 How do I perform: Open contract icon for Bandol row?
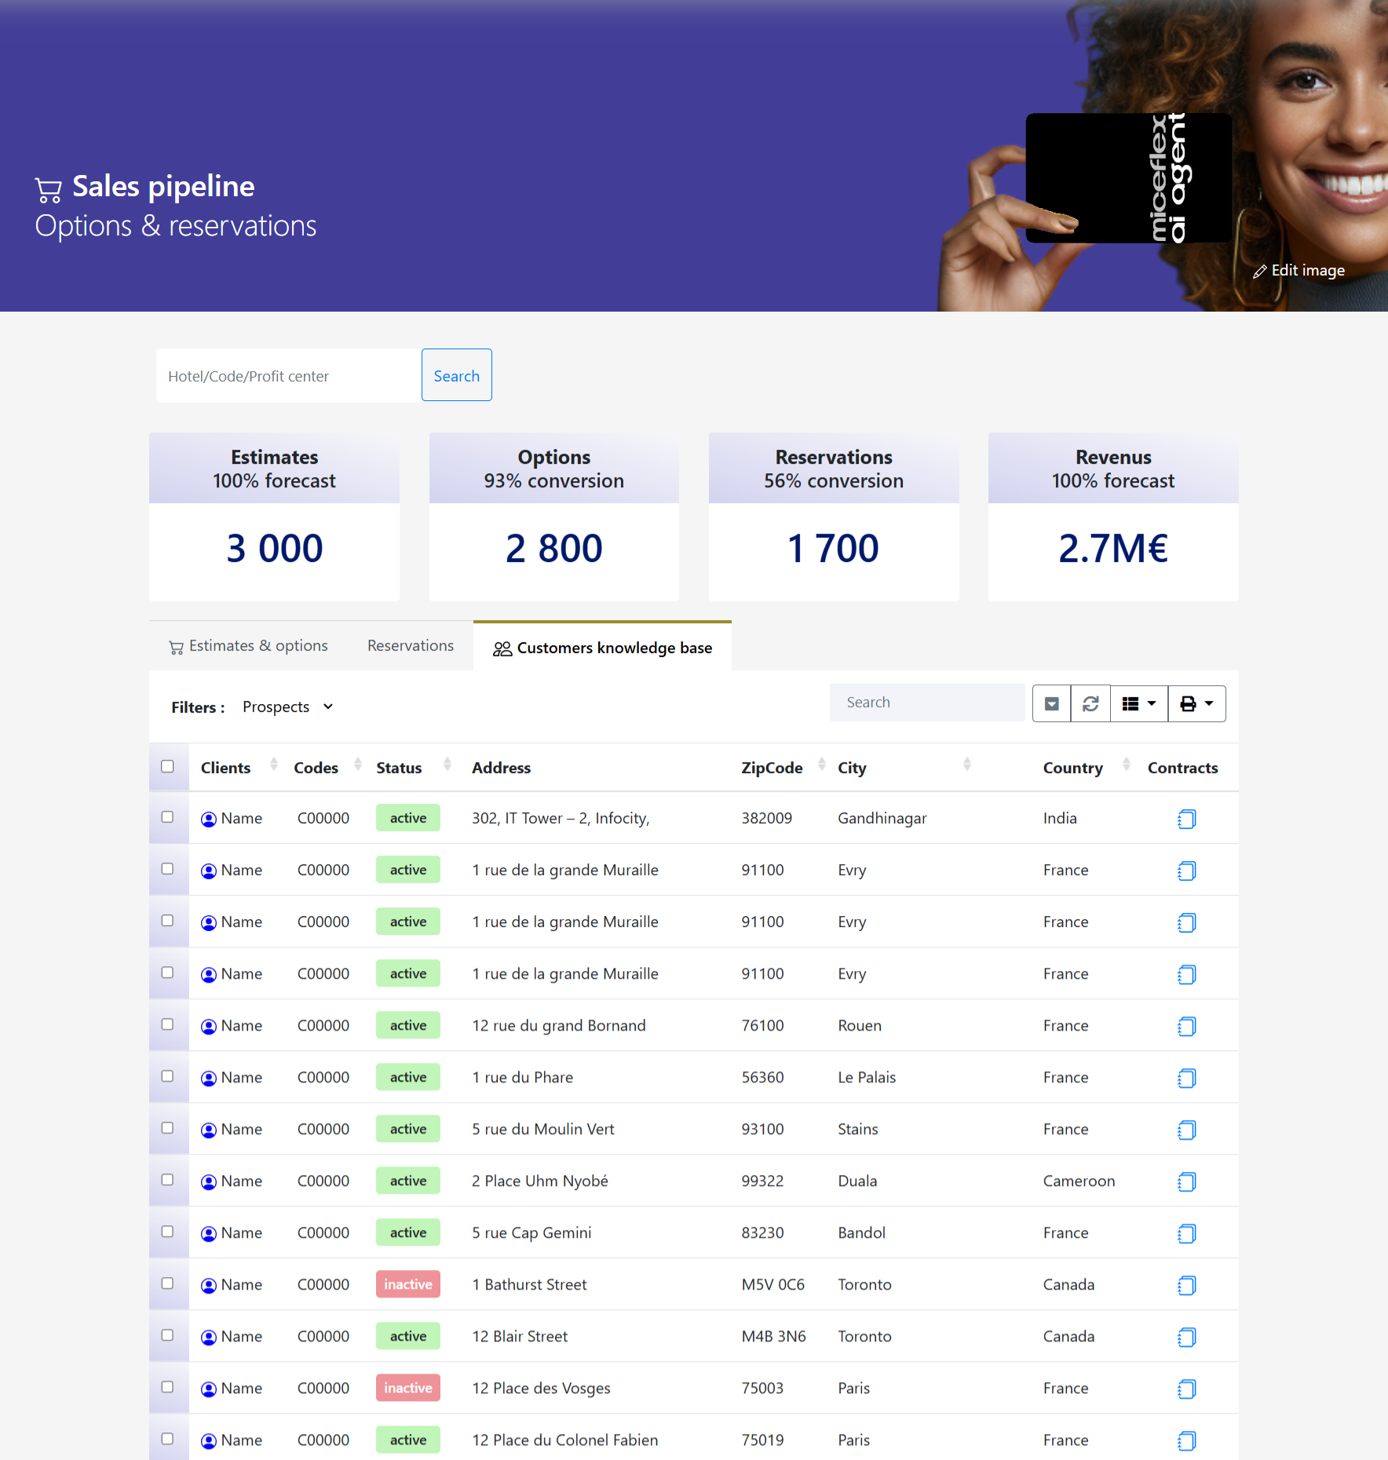1186,1233
